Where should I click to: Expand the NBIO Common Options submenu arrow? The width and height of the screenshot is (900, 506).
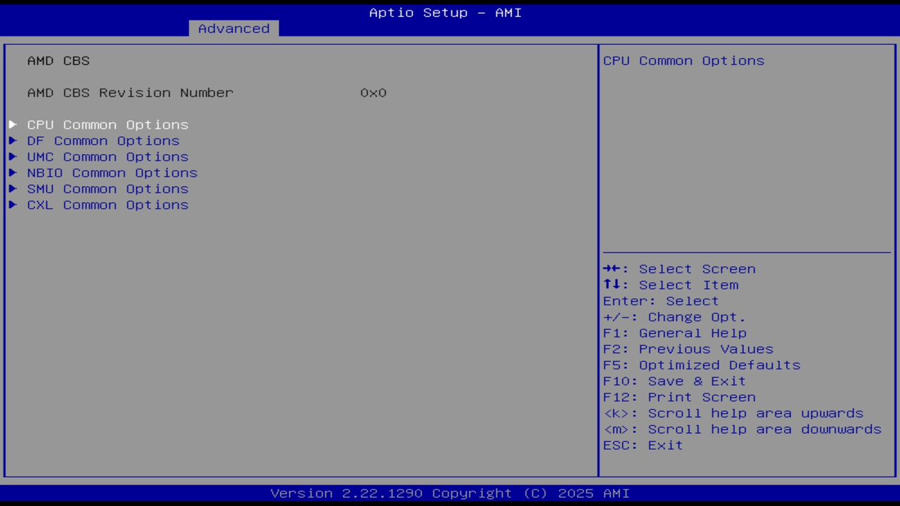pos(13,173)
